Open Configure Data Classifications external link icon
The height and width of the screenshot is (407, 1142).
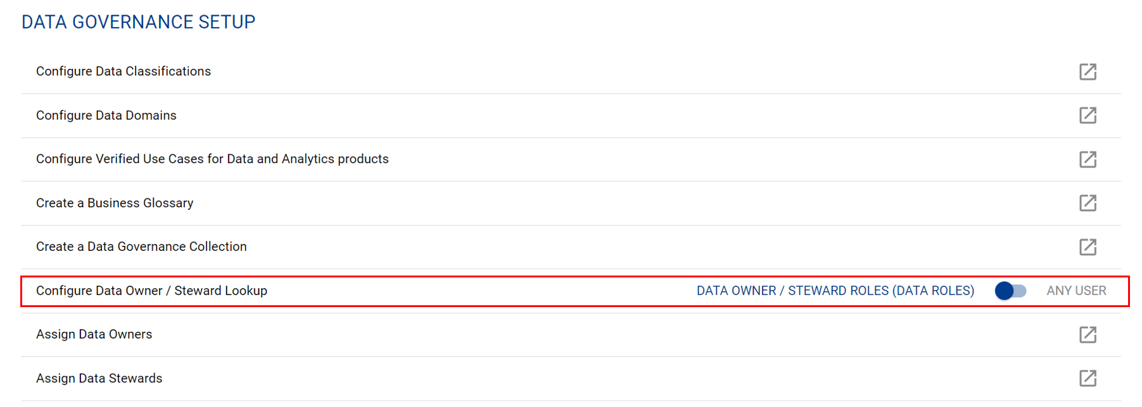click(x=1088, y=71)
